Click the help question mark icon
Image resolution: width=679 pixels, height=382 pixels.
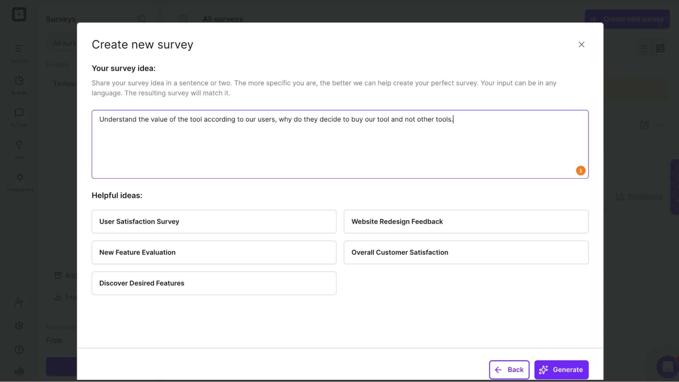tap(19, 349)
